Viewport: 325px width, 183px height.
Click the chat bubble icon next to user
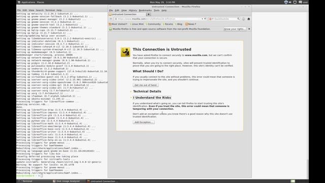click(300, 2)
